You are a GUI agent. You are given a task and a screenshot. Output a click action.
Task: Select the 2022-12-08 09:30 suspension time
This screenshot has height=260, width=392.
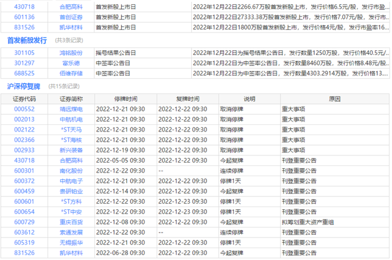point(121,222)
